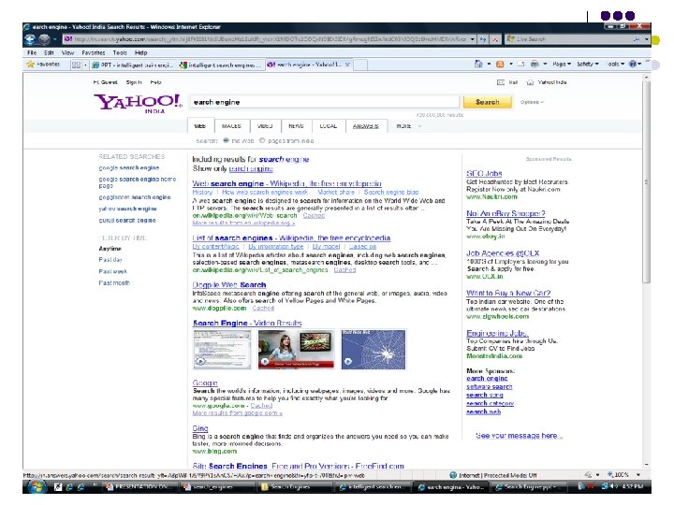Switch to the Images search tab

231,126
